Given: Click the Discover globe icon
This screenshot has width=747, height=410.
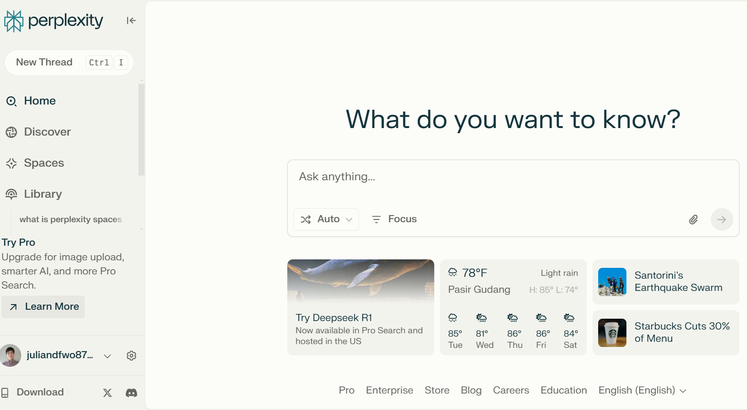Looking at the screenshot, I should pos(11,132).
